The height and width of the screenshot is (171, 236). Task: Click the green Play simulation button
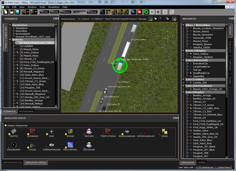pyautogui.click(x=146, y=12)
